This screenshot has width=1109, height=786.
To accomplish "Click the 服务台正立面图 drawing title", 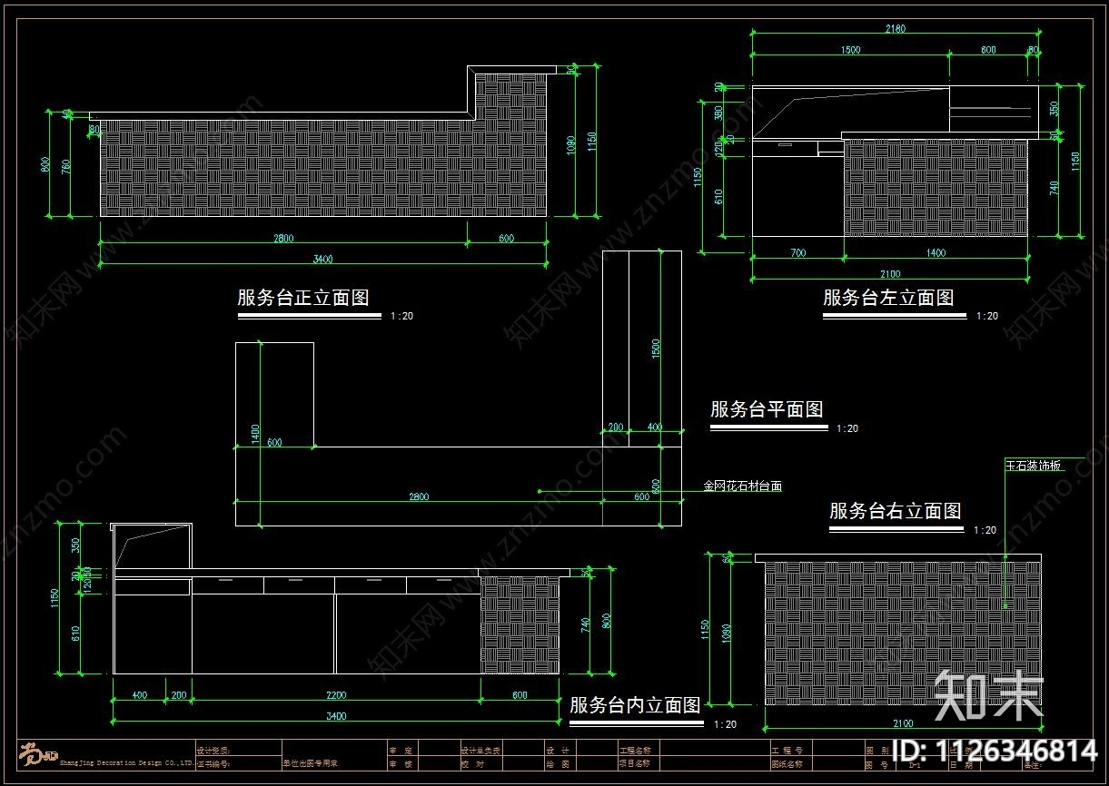I will (x=302, y=298).
